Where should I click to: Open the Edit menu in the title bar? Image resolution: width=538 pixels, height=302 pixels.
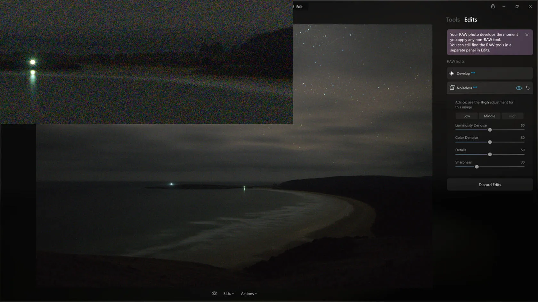pos(299,7)
